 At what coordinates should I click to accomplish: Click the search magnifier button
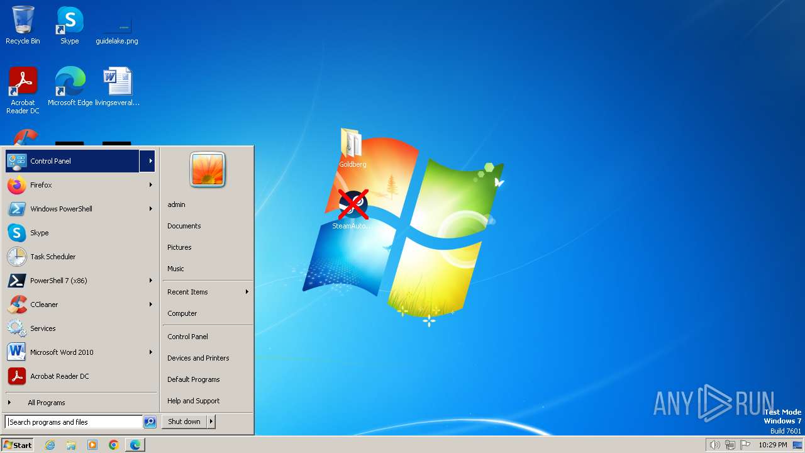pos(150,422)
